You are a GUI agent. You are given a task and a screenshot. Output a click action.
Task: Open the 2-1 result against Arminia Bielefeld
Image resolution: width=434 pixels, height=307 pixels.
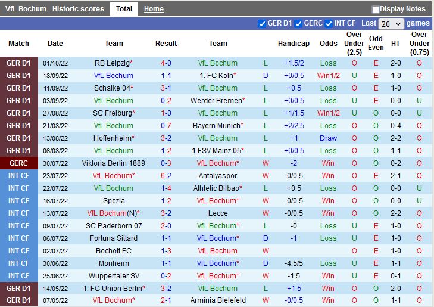pyautogui.click(x=166, y=300)
